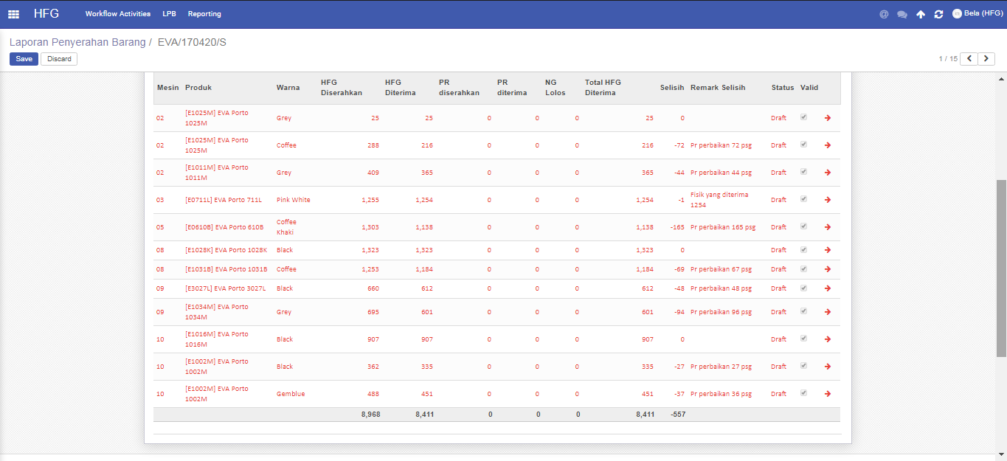Click the Save button
1007x461 pixels.
24,59
